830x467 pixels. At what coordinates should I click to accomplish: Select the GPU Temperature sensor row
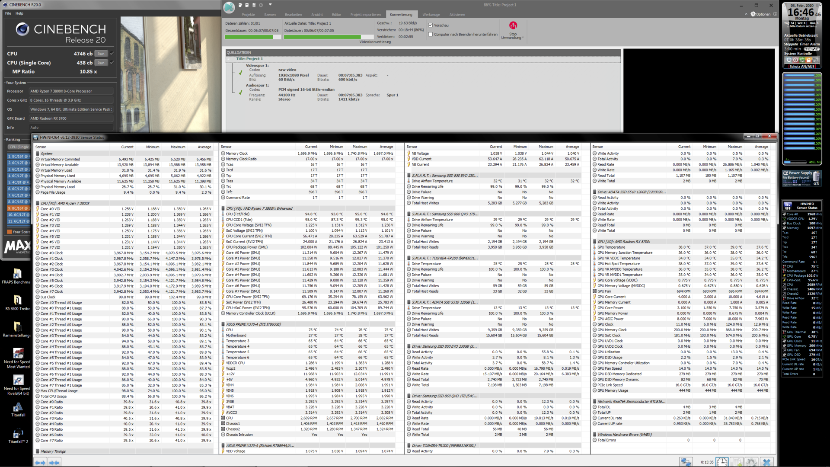tap(681, 247)
